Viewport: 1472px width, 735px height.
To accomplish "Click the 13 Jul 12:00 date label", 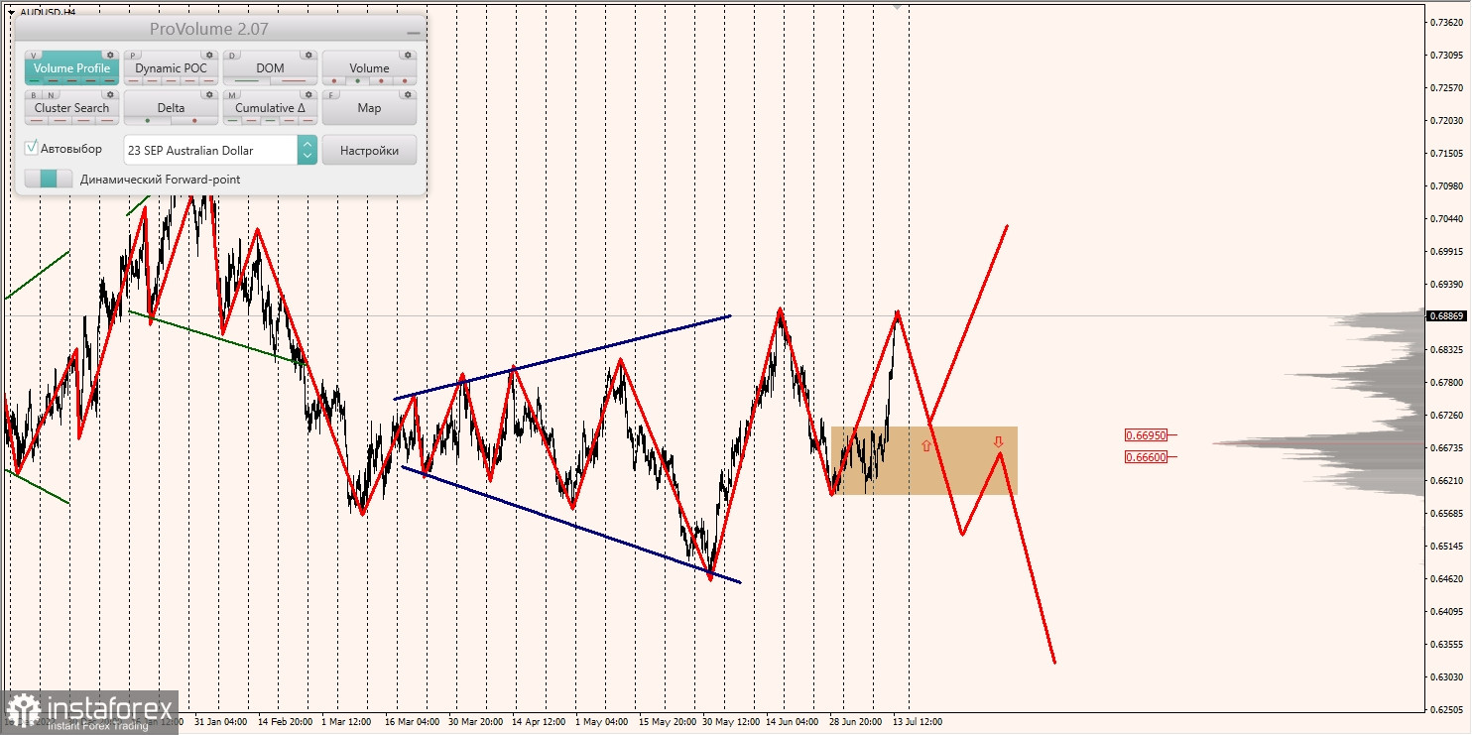I will [x=918, y=722].
